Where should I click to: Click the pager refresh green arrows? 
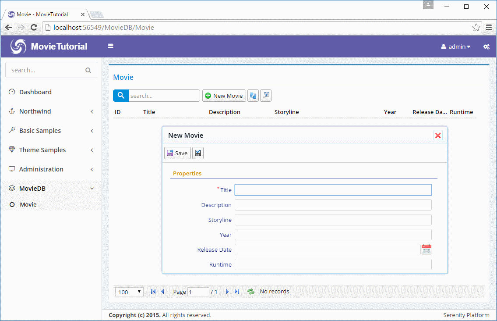pos(251,292)
